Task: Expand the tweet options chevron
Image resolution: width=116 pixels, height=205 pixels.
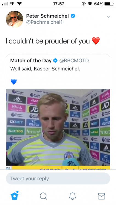Action: pos(109,17)
